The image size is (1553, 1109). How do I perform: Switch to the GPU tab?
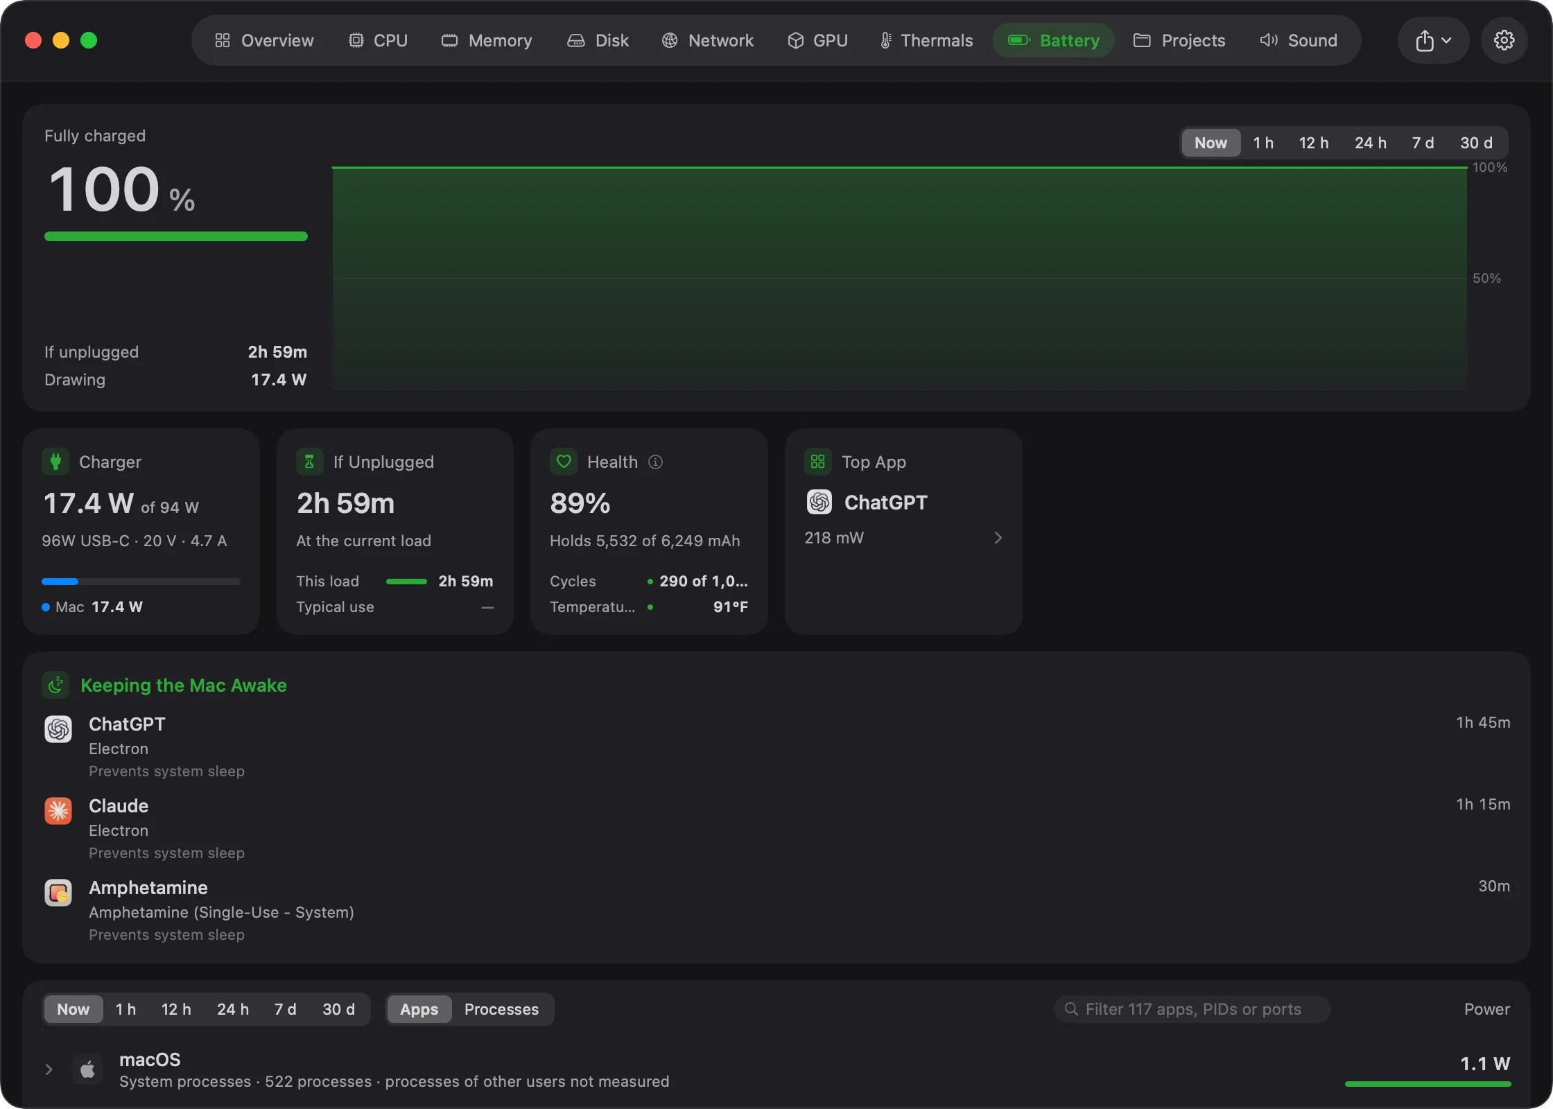pos(818,40)
